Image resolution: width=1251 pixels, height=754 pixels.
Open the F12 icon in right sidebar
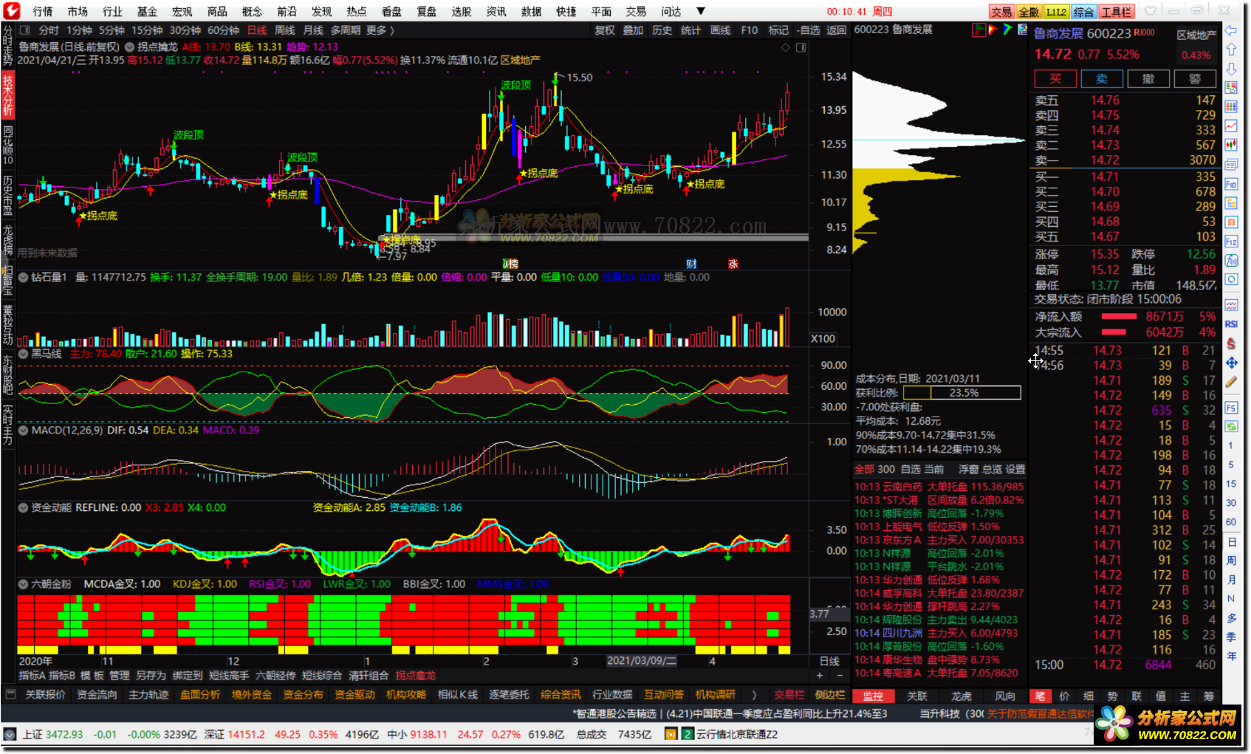click(1231, 241)
